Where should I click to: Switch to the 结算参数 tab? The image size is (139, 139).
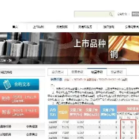(x=97, y=72)
